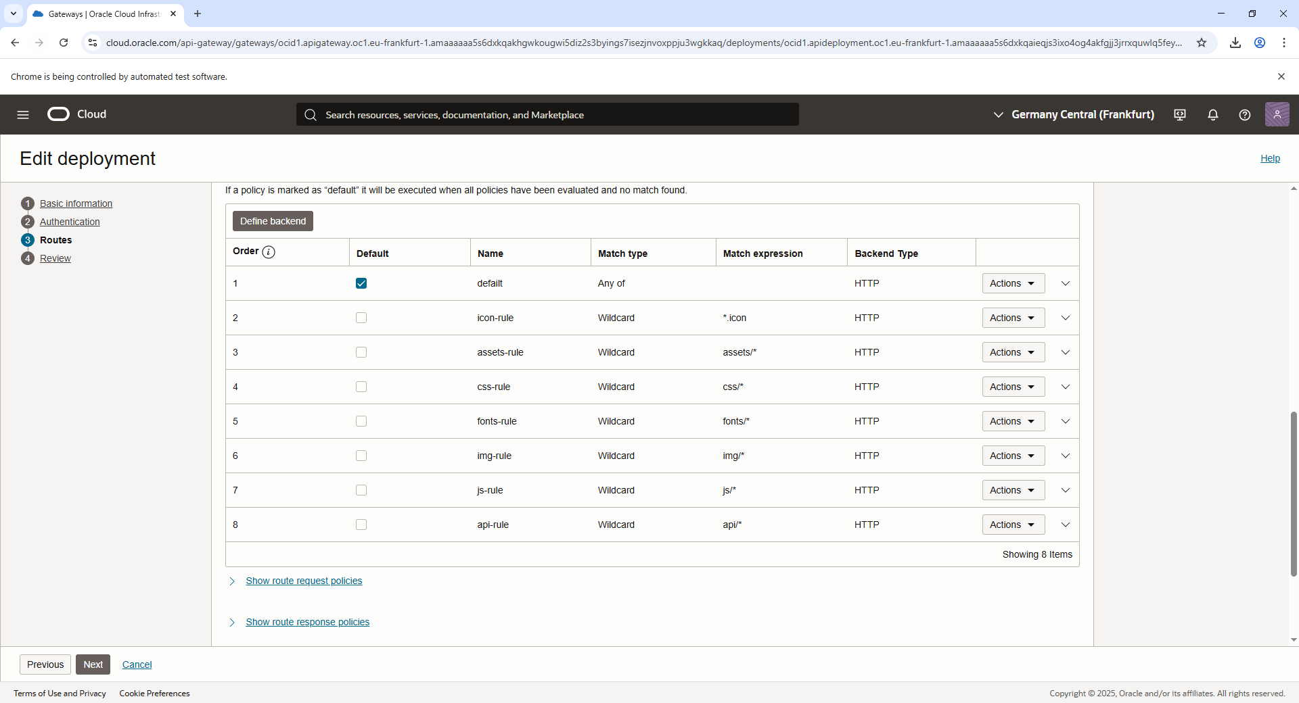Click the Order column info icon
Image resolution: width=1299 pixels, height=703 pixels.
(269, 252)
